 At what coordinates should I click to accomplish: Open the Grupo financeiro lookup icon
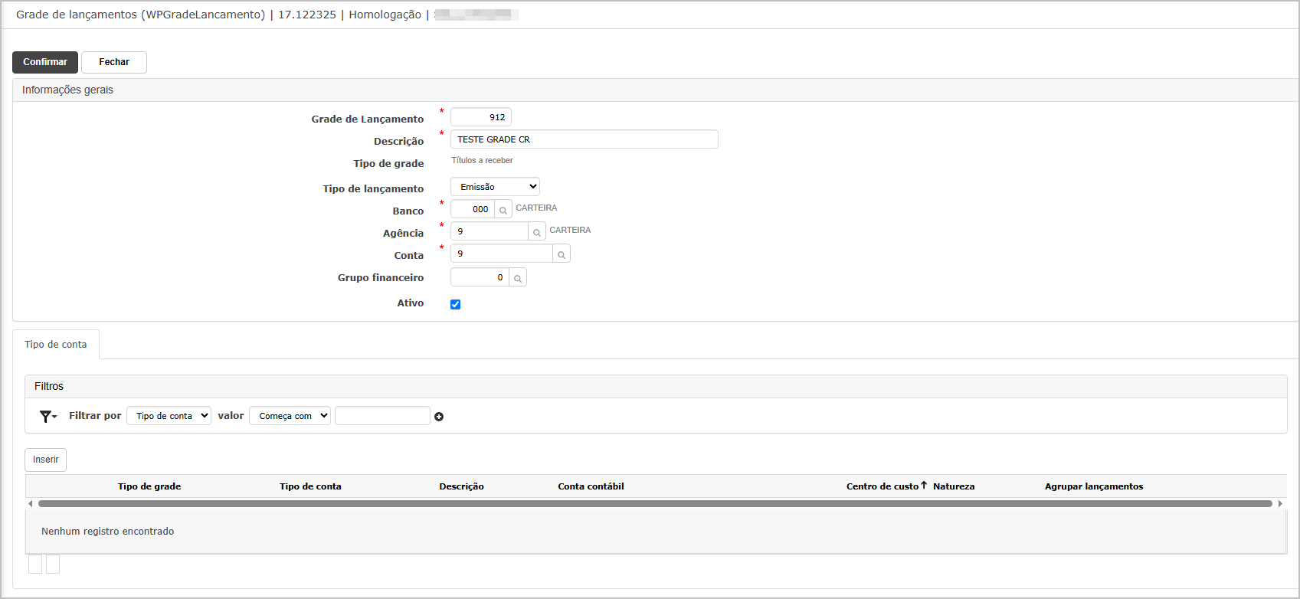click(x=518, y=278)
